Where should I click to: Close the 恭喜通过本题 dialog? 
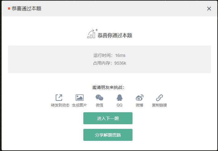coord(209,9)
